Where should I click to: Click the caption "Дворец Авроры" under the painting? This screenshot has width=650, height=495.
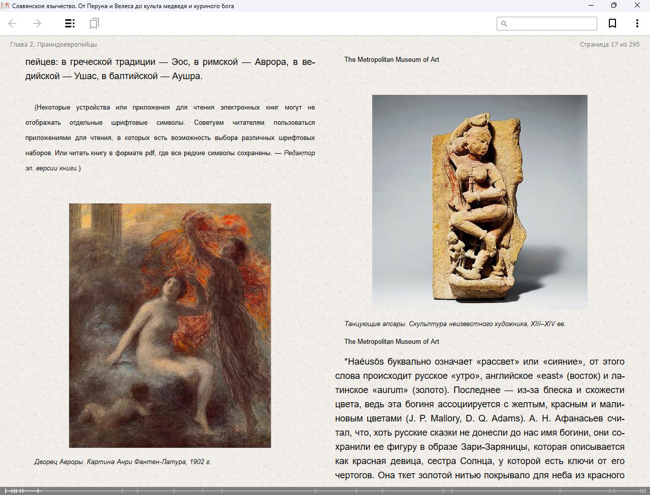[x=122, y=462]
